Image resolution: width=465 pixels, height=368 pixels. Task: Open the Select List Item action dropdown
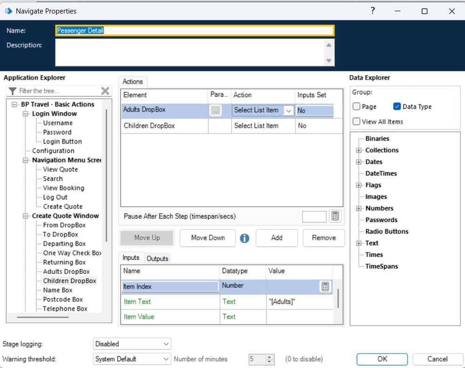[288, 111]
